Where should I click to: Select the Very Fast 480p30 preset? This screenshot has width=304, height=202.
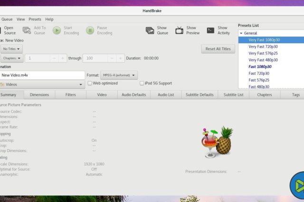click(x=271, y=60)
